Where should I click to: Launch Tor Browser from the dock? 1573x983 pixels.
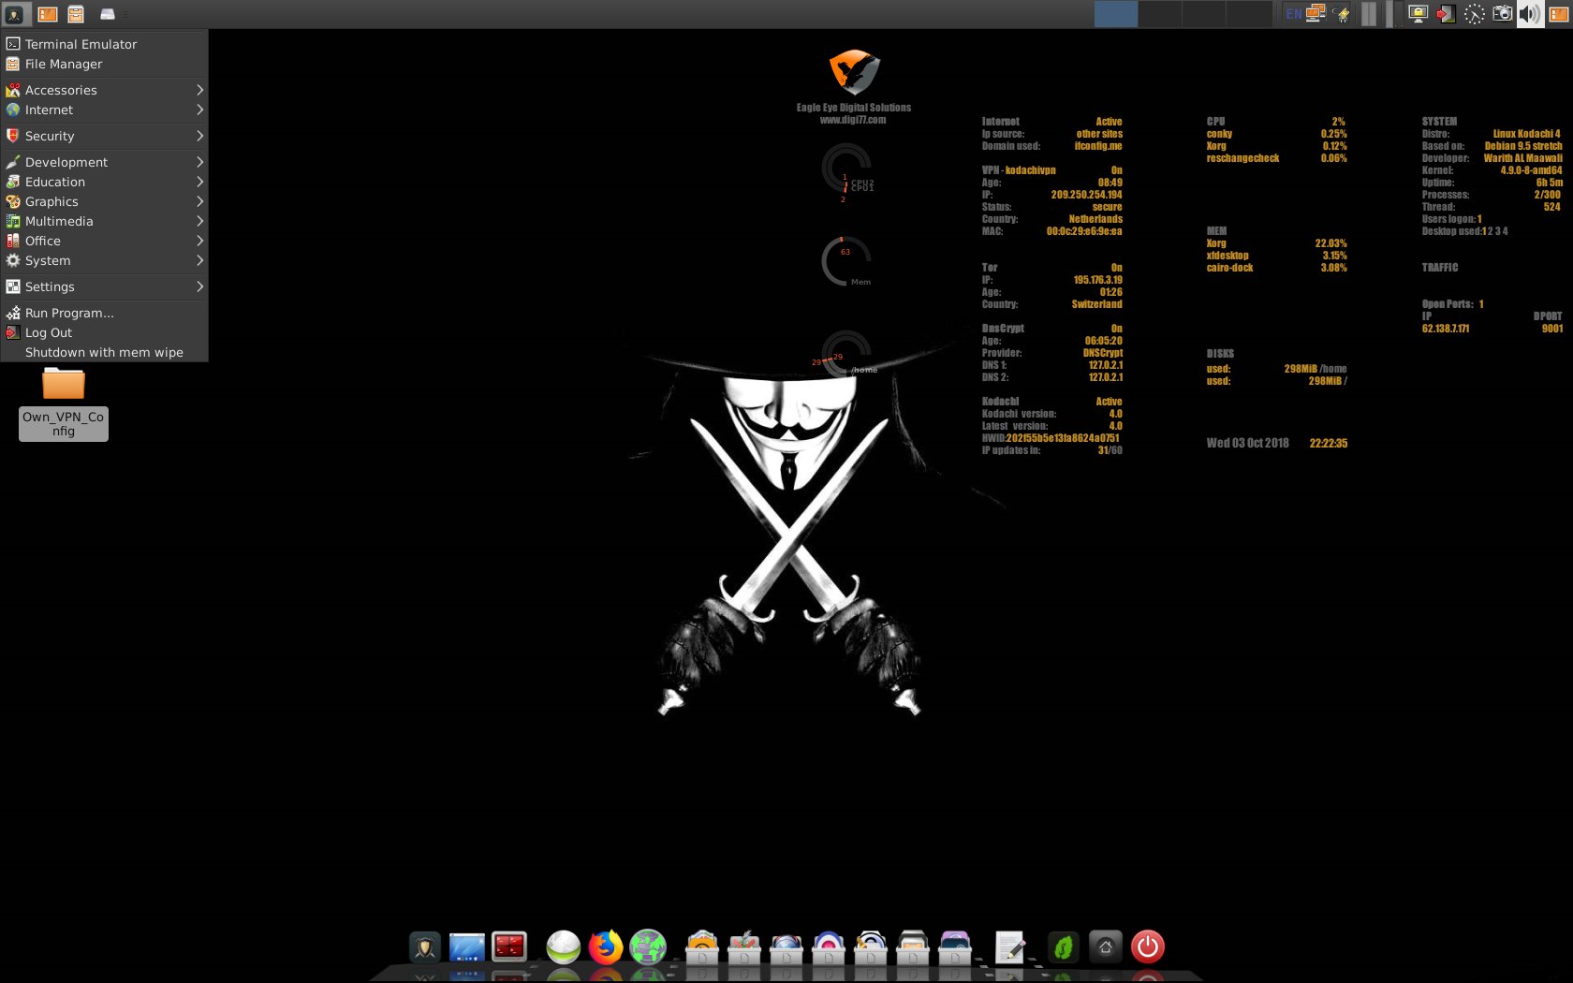click(648, 947)
